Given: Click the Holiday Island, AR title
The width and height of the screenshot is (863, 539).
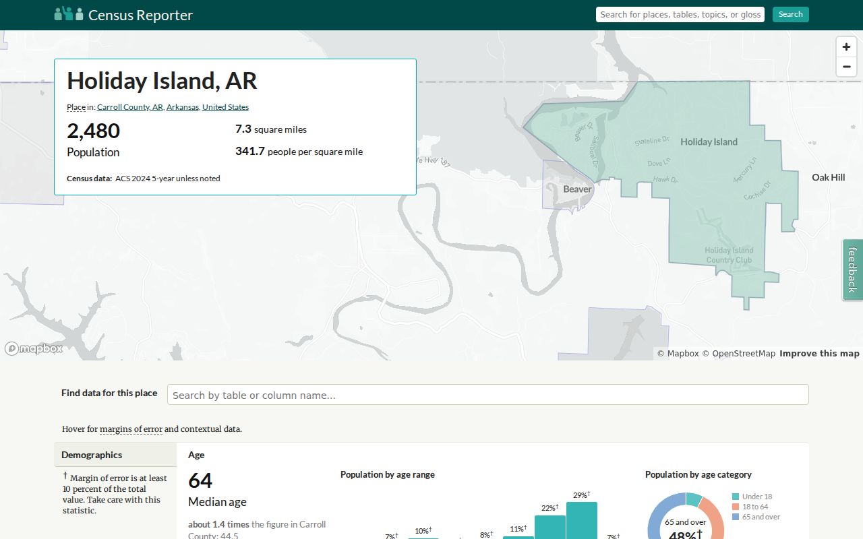Looking at the screenshot, I should click(x=162, y=81).
